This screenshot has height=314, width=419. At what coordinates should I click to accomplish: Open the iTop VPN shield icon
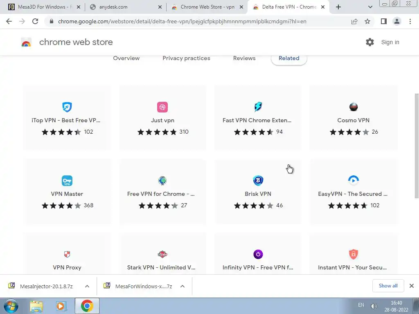67,107
